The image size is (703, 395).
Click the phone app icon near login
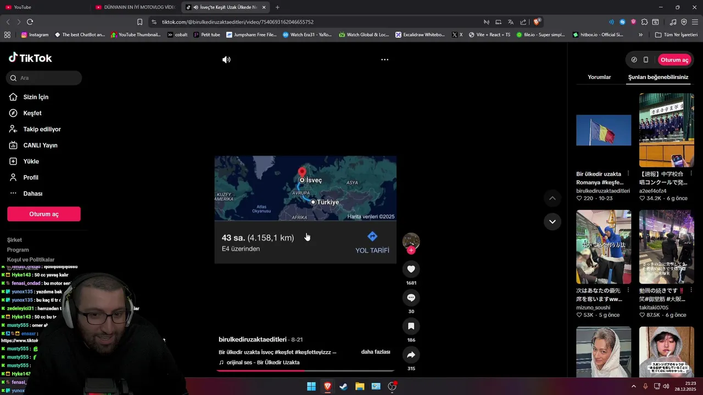(x=646, y=60)
